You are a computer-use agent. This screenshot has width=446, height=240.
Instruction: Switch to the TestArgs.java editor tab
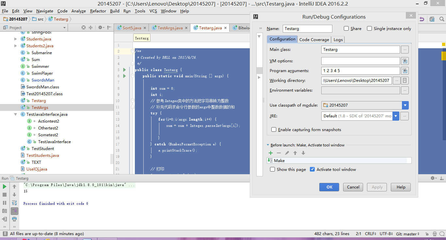tap(170, 28)
